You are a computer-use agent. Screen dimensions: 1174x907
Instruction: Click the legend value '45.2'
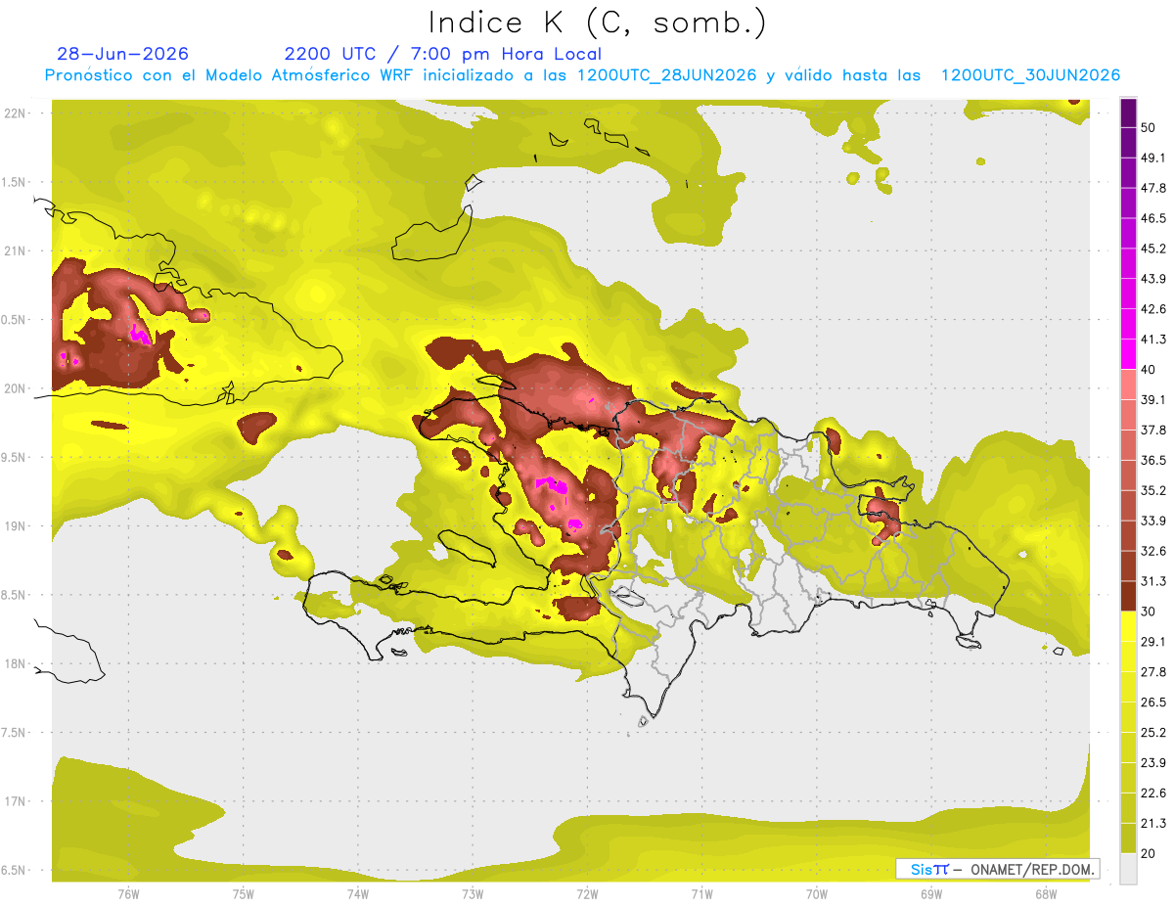tap(1153, 249)
